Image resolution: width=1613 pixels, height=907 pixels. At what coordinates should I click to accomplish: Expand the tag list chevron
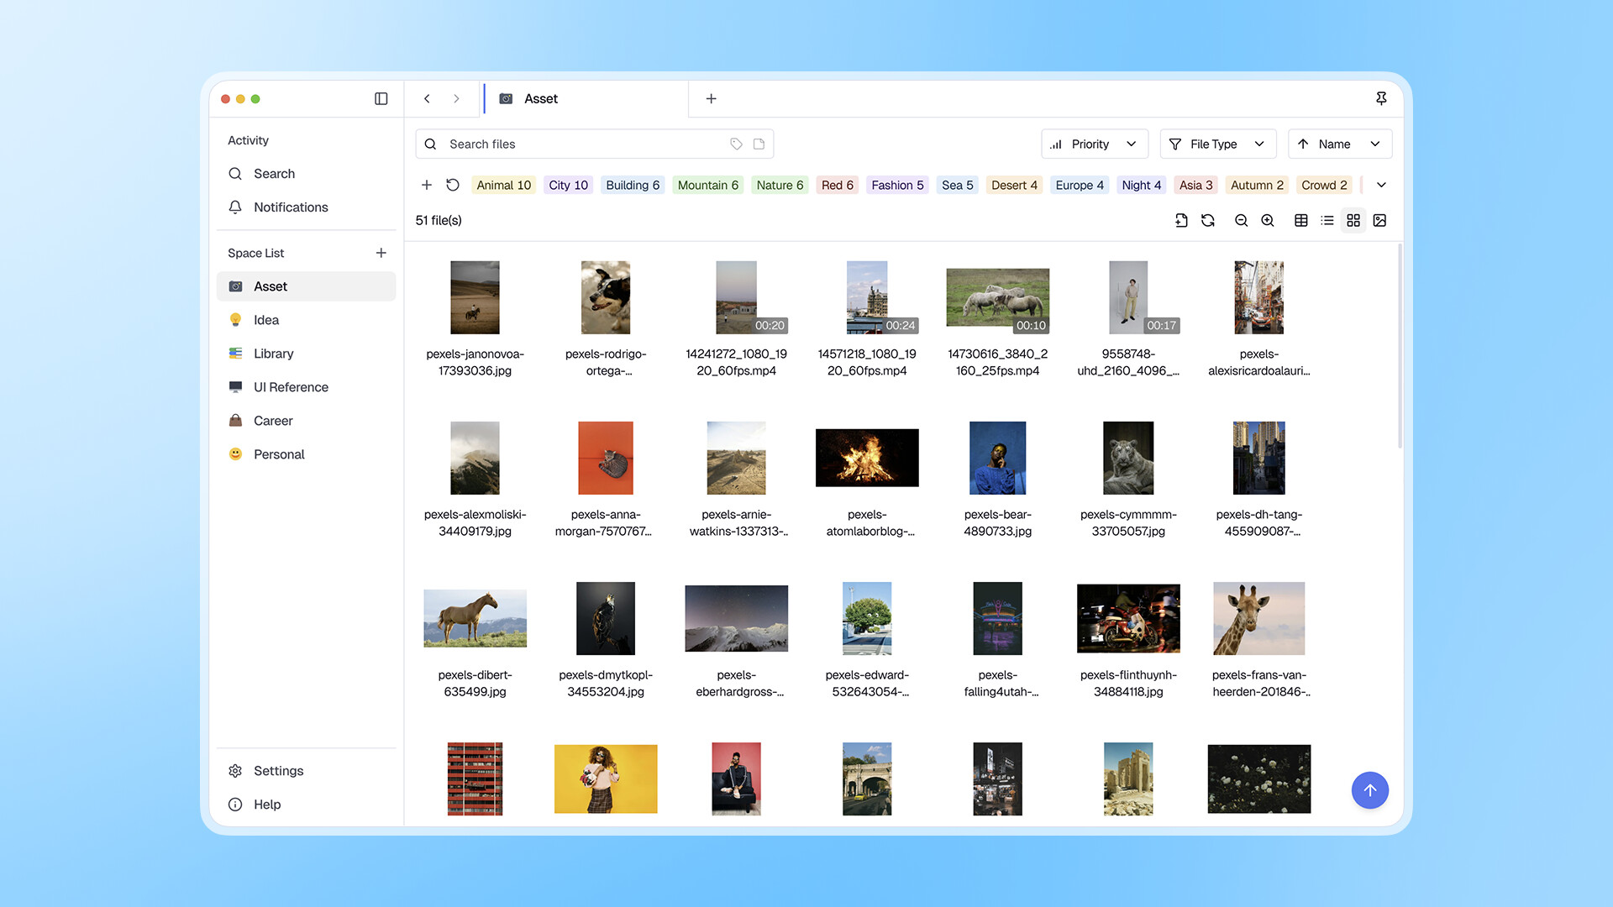tap(1381, 185)
